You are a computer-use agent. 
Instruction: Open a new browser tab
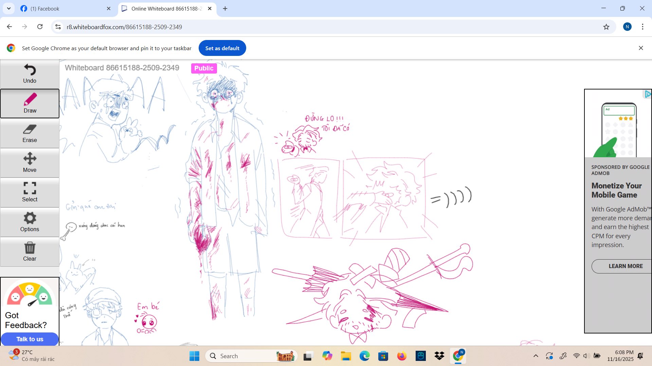tap(225, 8)
